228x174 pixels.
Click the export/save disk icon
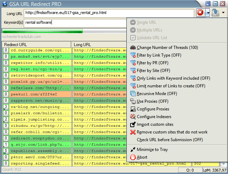click(215, 13)
